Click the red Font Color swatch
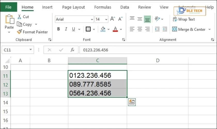Screen dimensions: 217x129 (x=115, y=29)
